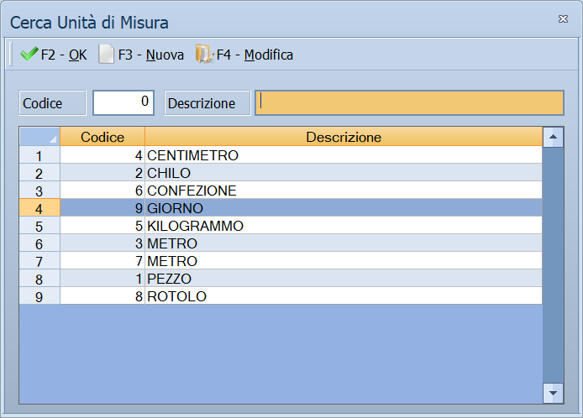Viewport: 583px width, 418px height.
Task: Click code cell 1 of PEZZO
Action: 102,279
